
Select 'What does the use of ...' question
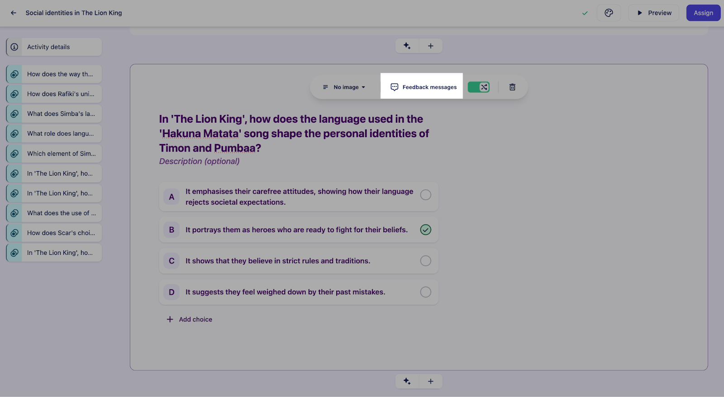[x=54, y=213]
